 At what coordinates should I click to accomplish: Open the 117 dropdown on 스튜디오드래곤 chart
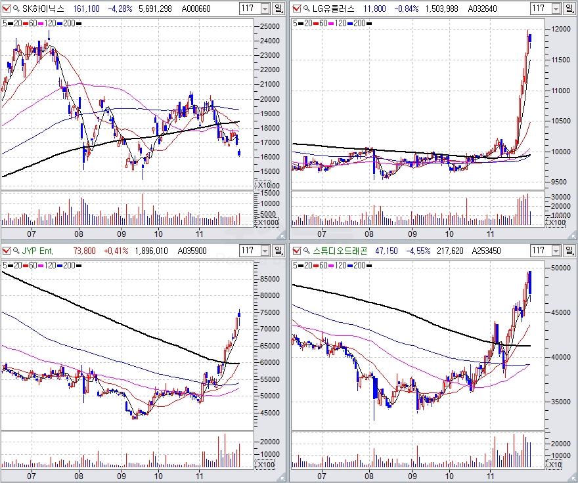(x=555, y=250)
